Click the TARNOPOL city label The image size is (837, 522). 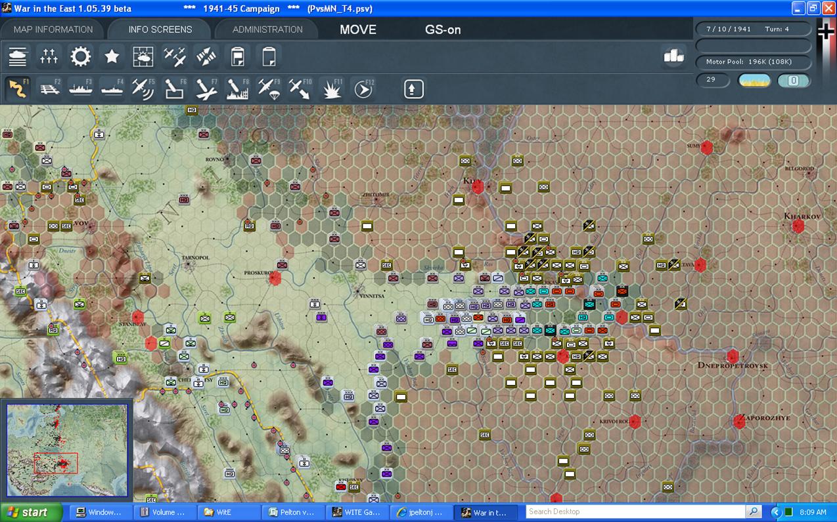195,258
